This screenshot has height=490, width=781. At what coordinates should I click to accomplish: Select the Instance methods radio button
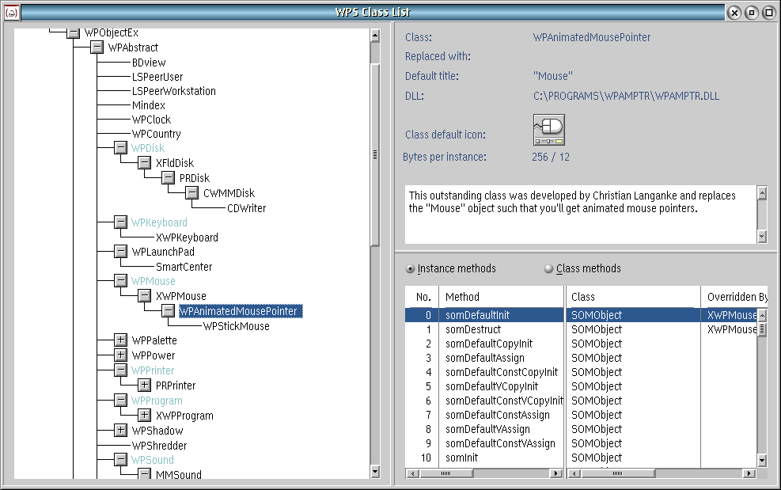tap(411, 269)
